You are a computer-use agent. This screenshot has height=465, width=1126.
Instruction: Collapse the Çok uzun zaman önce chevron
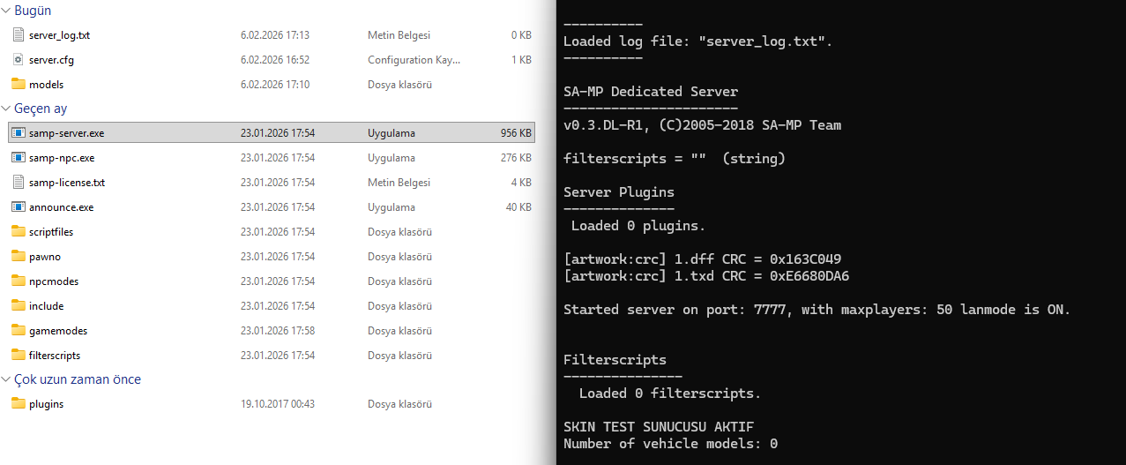coord(6,379)
